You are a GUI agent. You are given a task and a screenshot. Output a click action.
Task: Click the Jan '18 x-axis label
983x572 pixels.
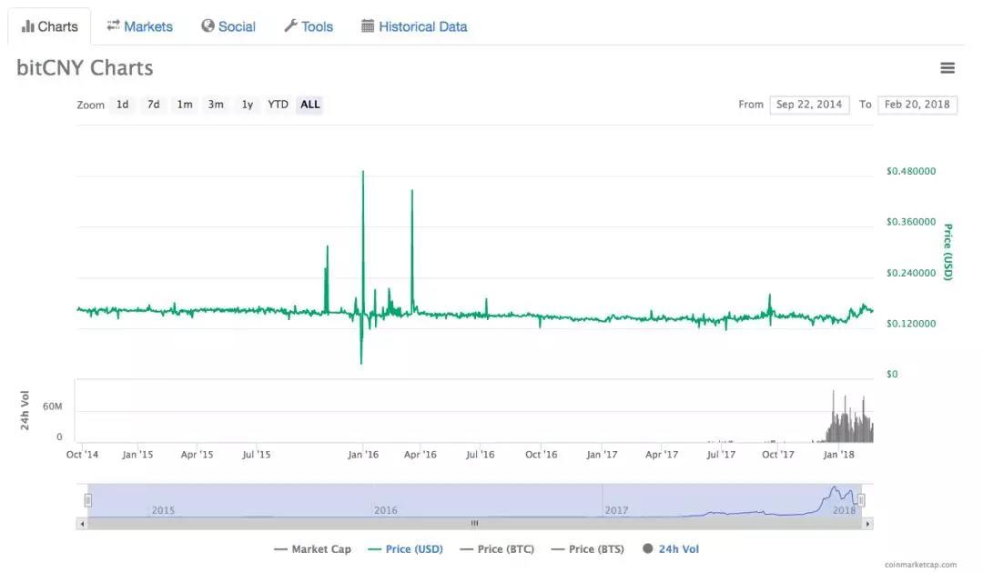click(838, 454)
